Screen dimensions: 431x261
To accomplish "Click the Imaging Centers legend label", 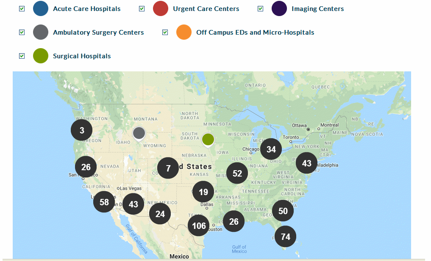I will pyautogui.click(x=318, y=9).
